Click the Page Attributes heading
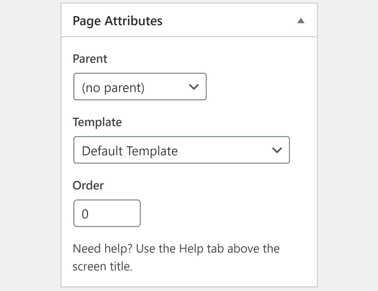Viewport: 378px width, 291px height. pos(118,20)
